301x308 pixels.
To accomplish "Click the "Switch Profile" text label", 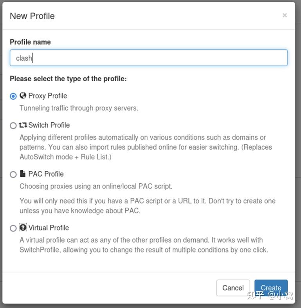I will (49, 125).
